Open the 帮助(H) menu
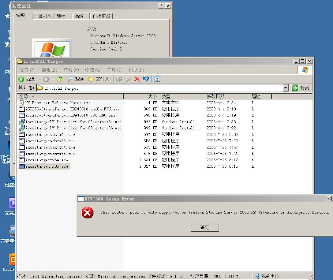The width and height of the screenshot is (333, 280). pyautogui.click(x=136, y=70)
